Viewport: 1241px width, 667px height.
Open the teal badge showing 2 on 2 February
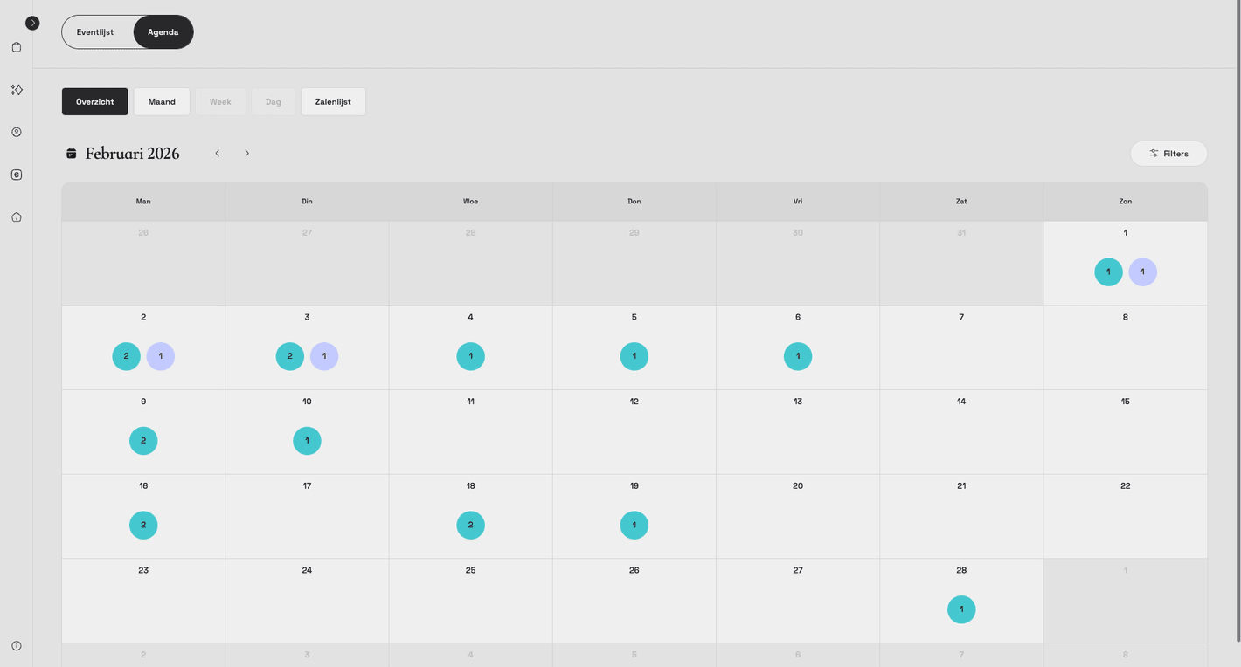[126, 356]
